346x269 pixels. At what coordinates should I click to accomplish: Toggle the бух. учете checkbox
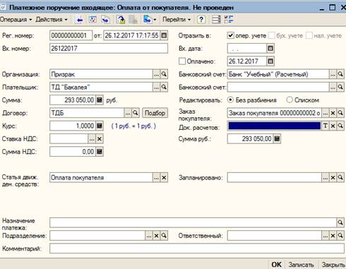(x=271, y=35)
